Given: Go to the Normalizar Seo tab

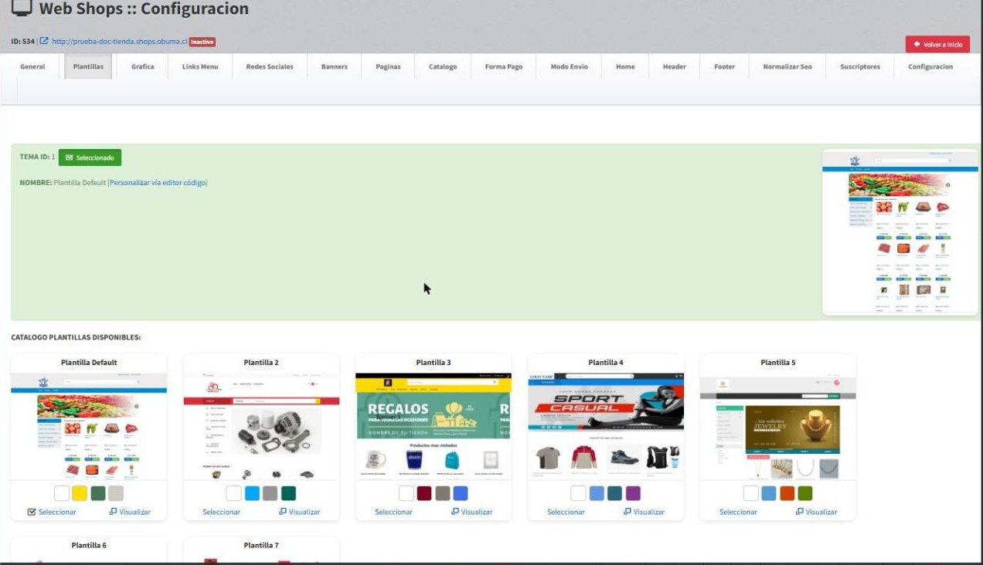Looking at the screenshot, I should 787,66.
